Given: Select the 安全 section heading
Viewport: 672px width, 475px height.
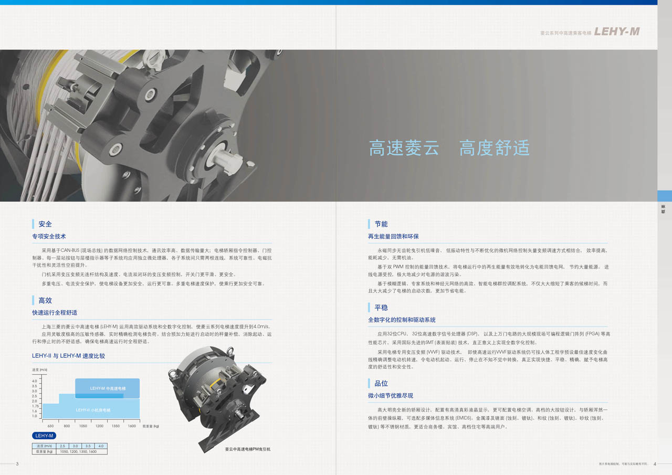Looking at the screenshot, I should (x=45, y=224).
